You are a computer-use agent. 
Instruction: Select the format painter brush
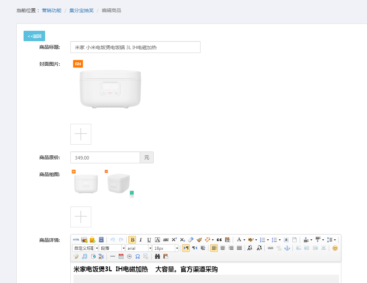tap(199, 240)
